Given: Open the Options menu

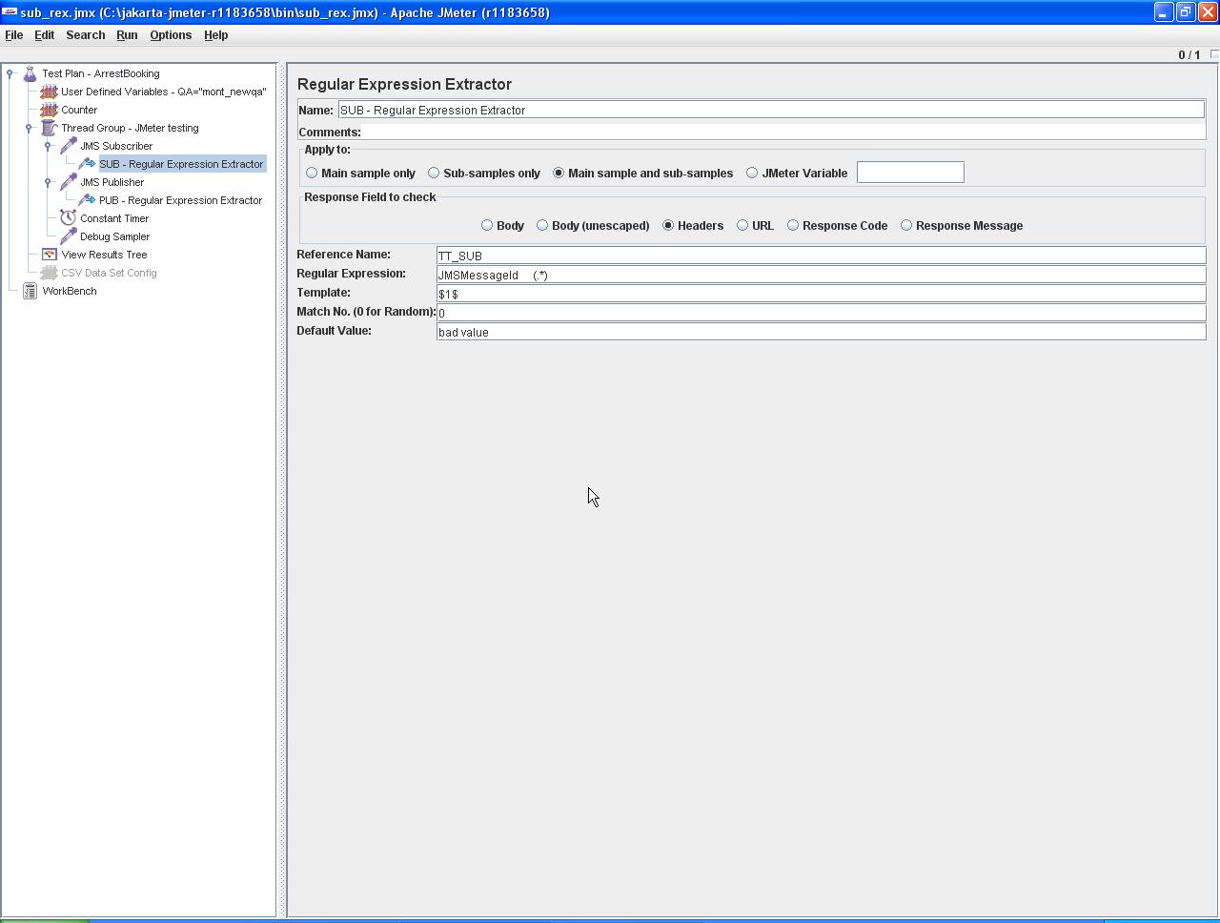Looking at the screenshot, I should (x=171, y=35).
